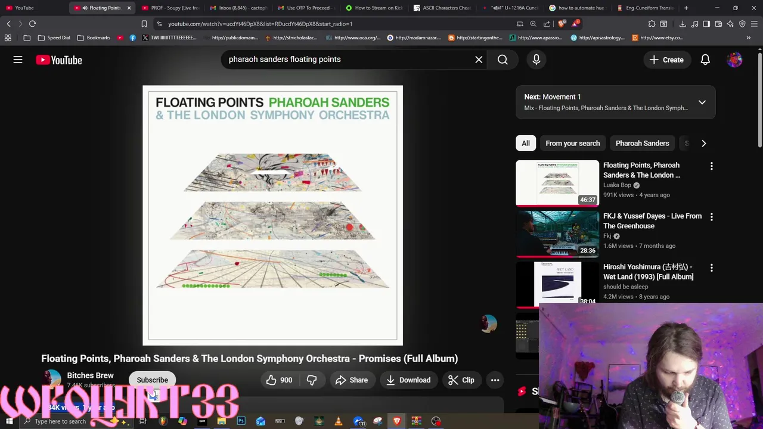
Task: Share the page from address bar
Action: pyautogui.click(x=547, y=24)
